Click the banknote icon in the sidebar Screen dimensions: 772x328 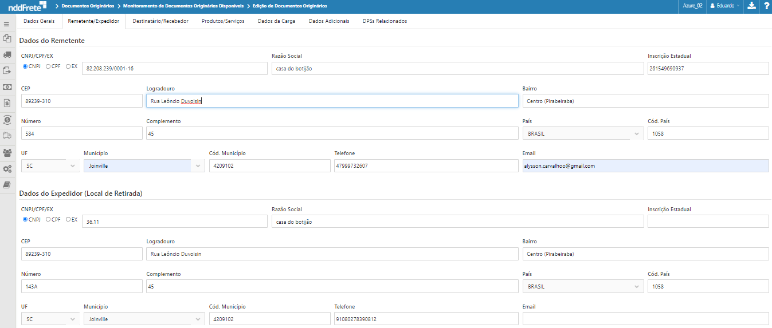[7, 87]
